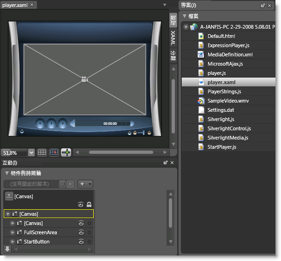Lock the nested [Canvas] layer

[x=89, y=223]
